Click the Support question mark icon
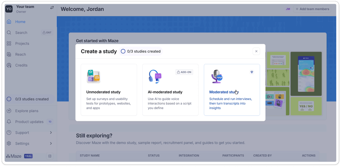 (x=9, y=133)
